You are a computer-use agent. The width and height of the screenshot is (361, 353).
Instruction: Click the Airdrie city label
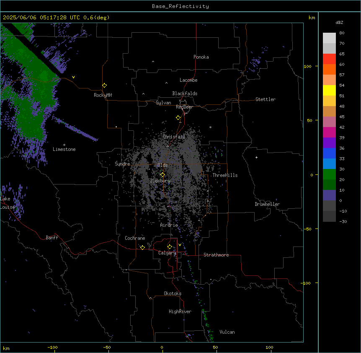[169, 225]
